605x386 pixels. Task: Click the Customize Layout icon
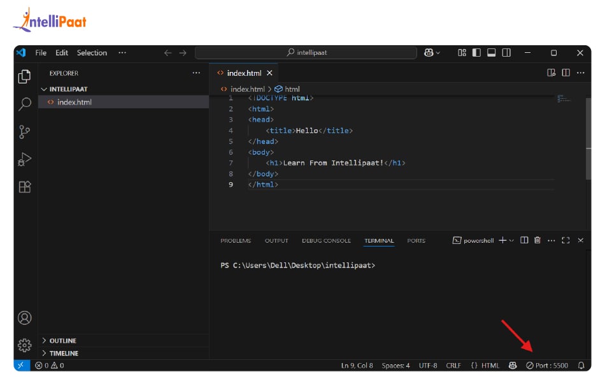(x=462, y=52)
